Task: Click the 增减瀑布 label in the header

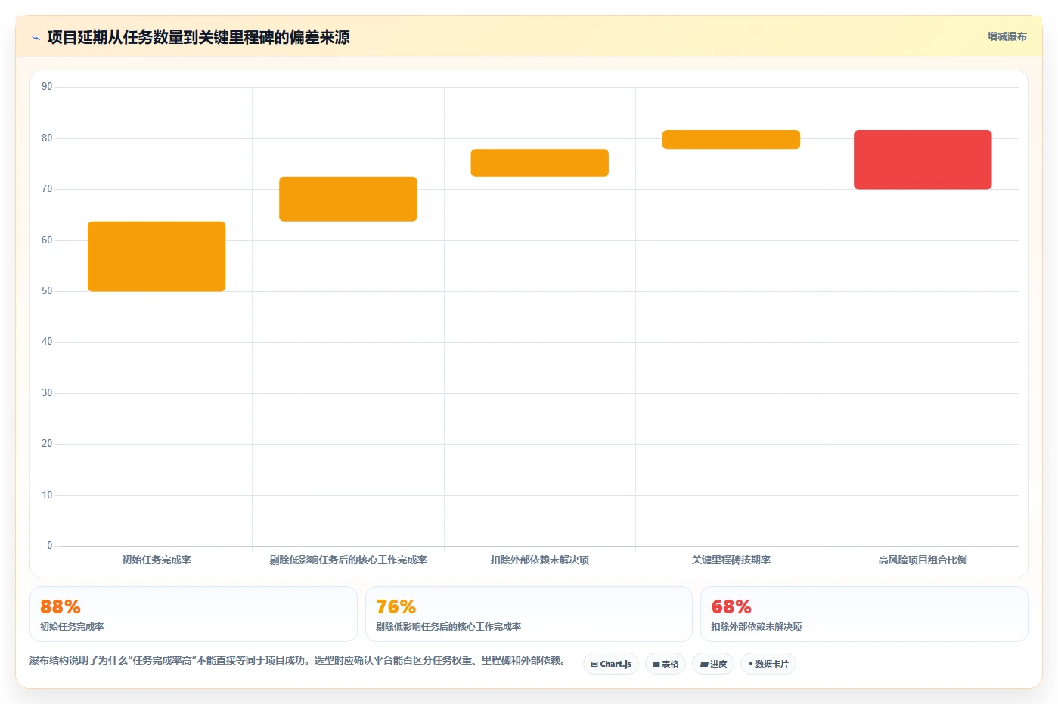Action: click(x=1007, y=36)
